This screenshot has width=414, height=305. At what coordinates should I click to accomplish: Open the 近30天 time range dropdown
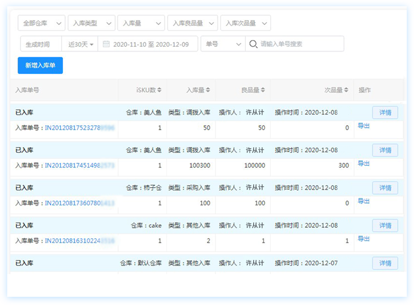pos(80,44)
